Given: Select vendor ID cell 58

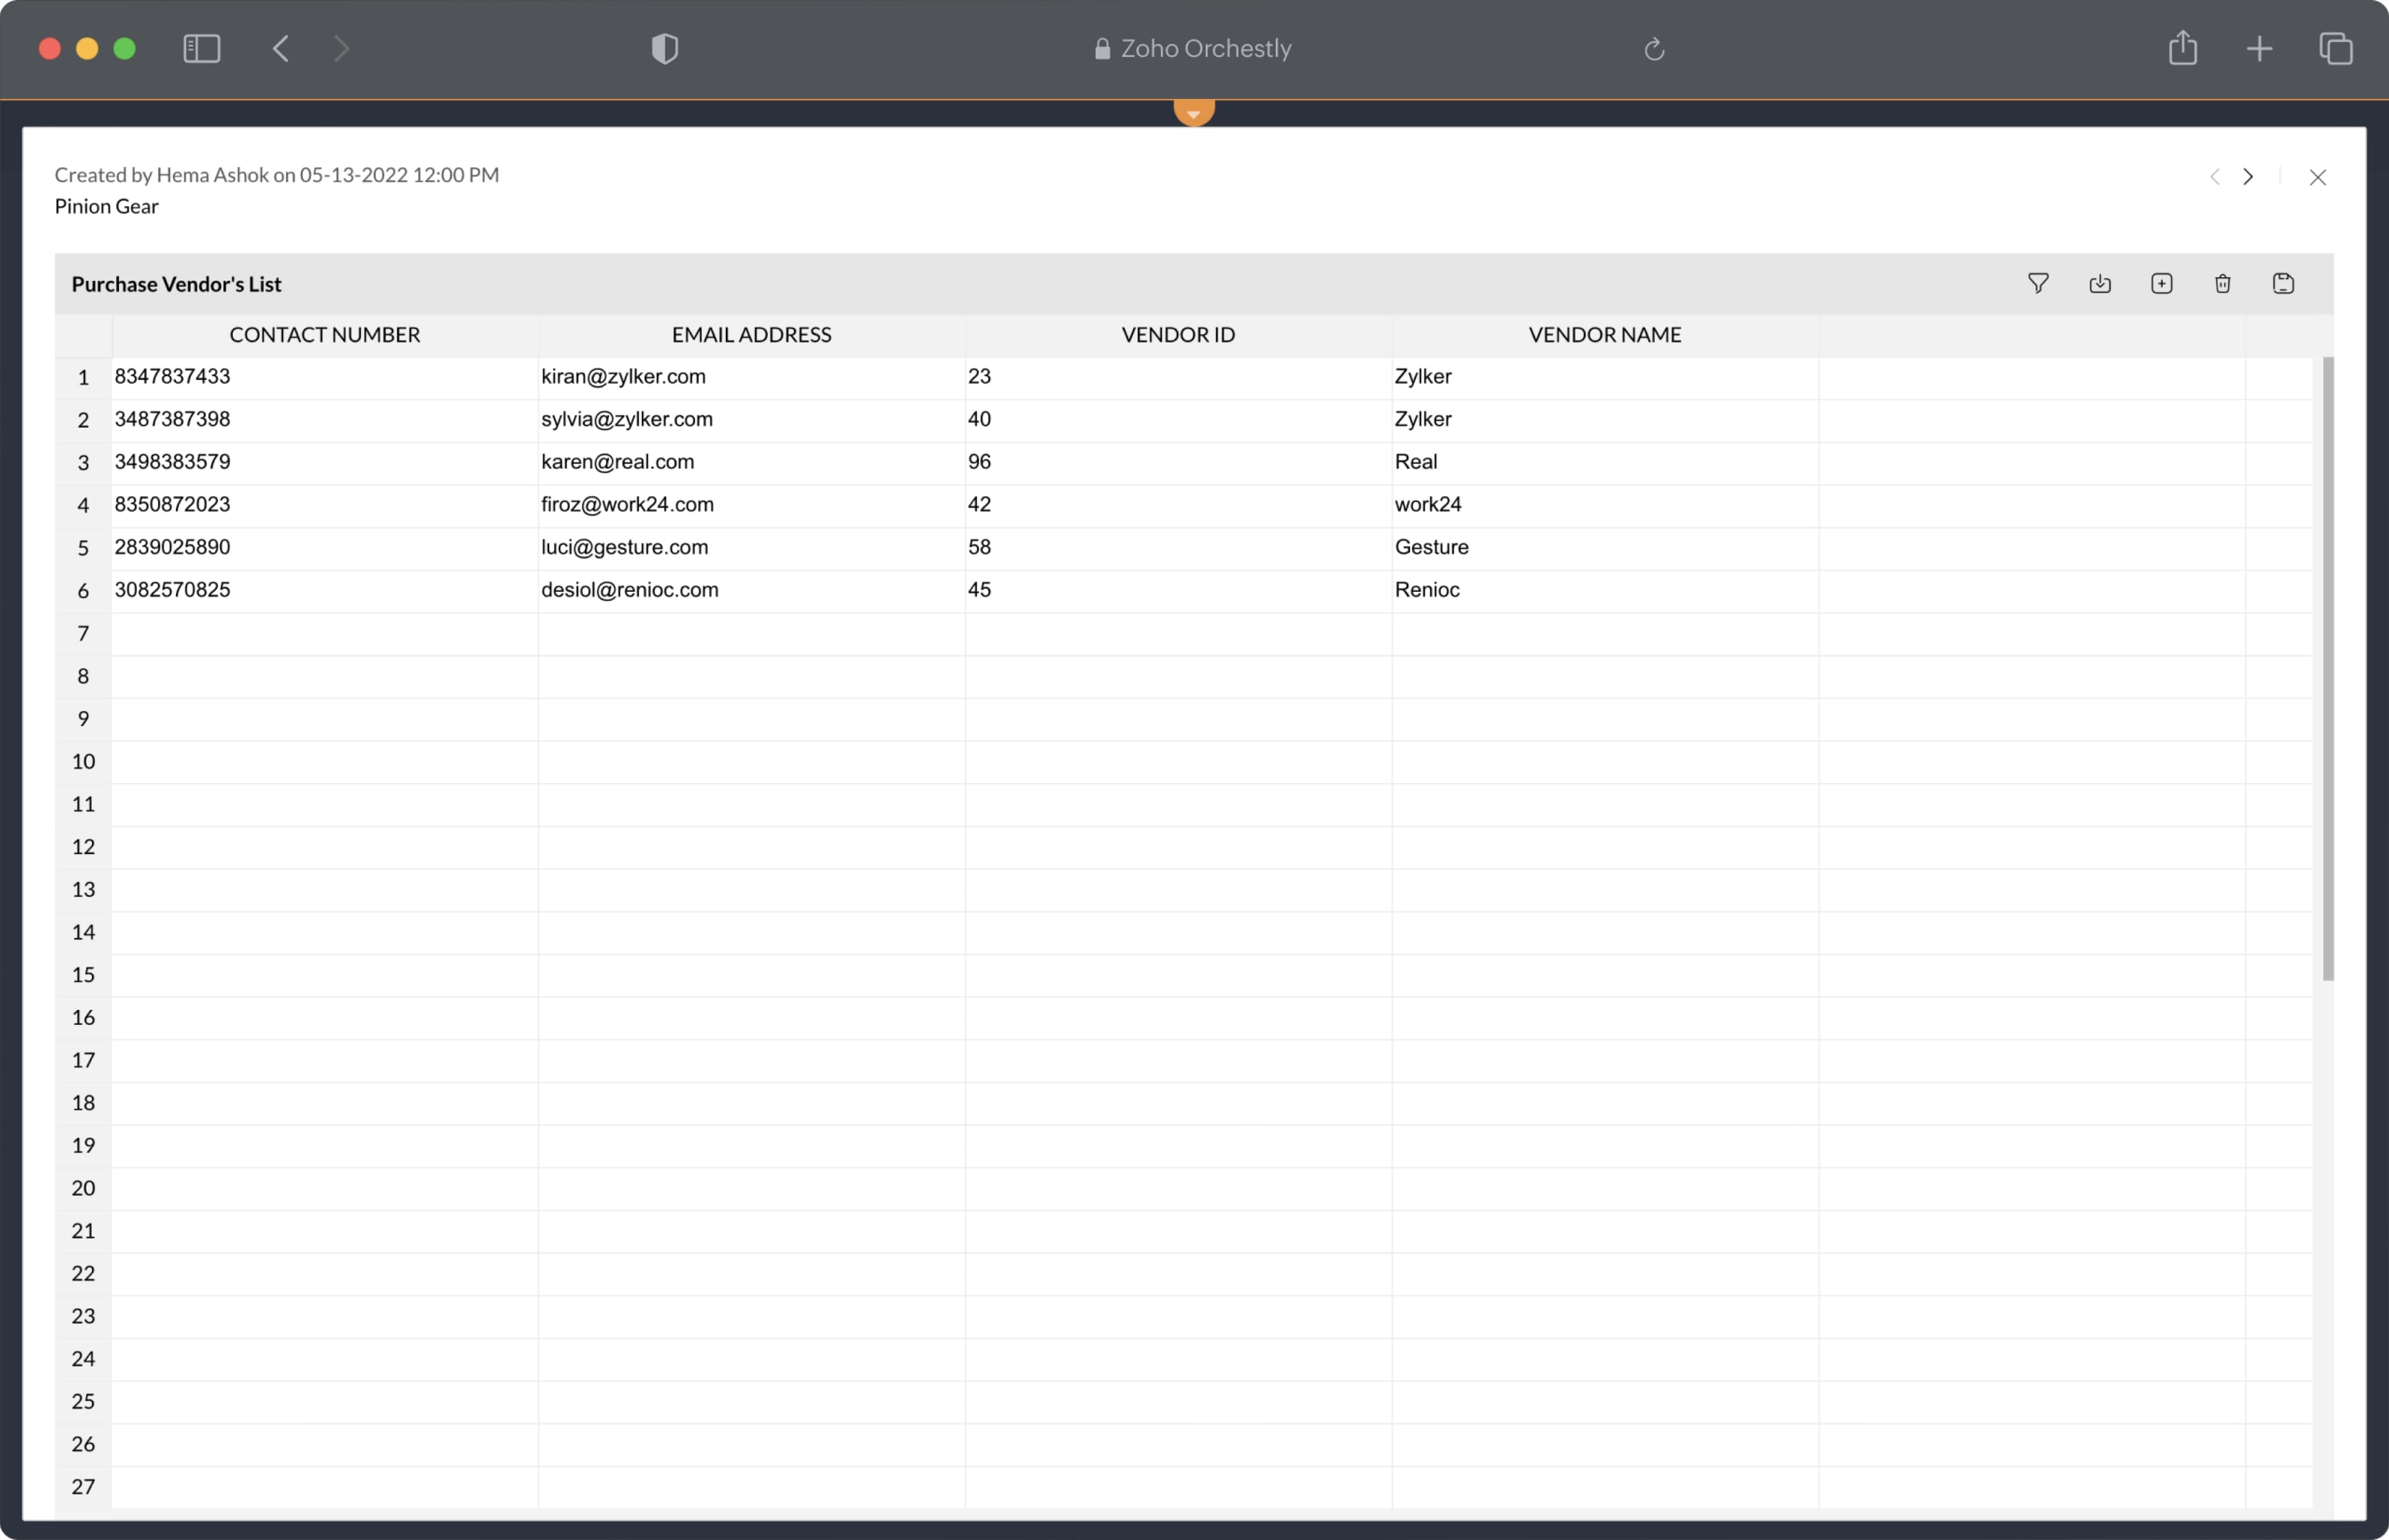Looking at the screenshot, I should coord(1179,548).
